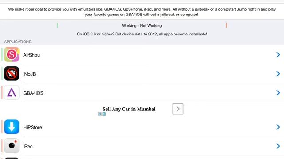Select the iNoJB list label
Image resolution: width=284 pixels, height=159 pixels.
coord(30,74)
